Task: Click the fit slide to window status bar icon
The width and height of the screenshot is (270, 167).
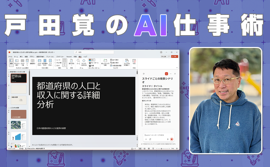Action: 177,148
